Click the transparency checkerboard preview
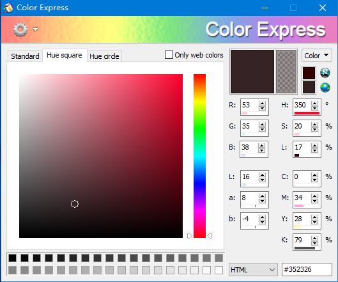 286,72
